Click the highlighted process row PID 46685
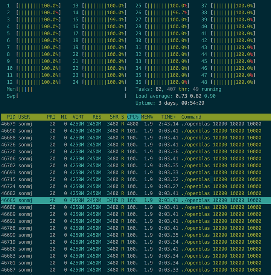The width and height of the screenshot is (271, 275). pos(135,200)
